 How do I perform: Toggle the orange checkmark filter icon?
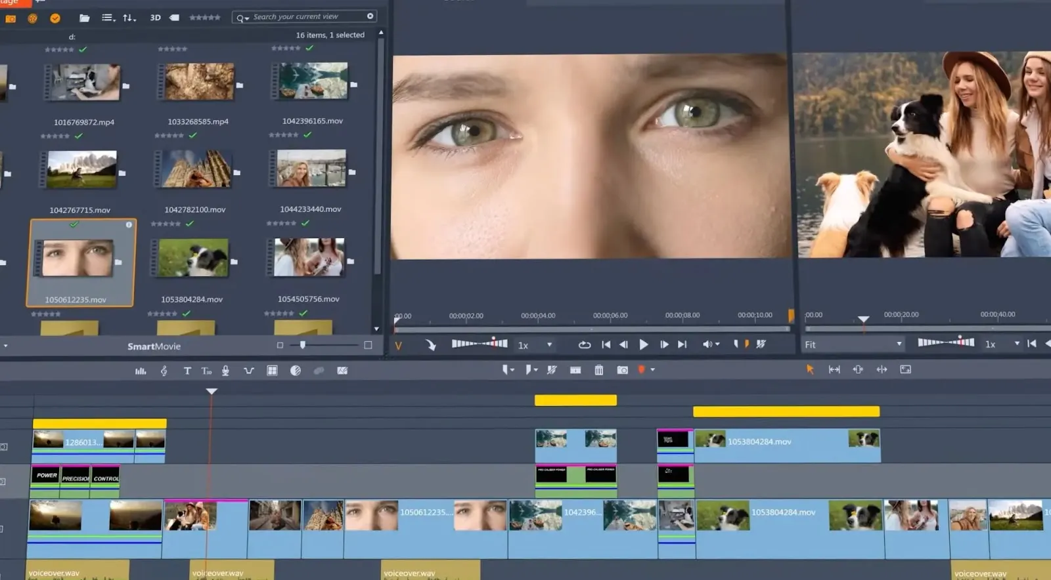click(x=55, y=18)
